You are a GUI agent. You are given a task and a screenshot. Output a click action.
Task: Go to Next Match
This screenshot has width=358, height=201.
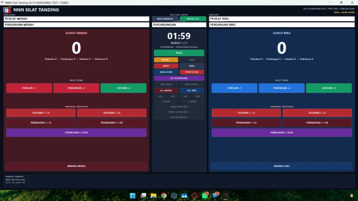pos(192,84)
